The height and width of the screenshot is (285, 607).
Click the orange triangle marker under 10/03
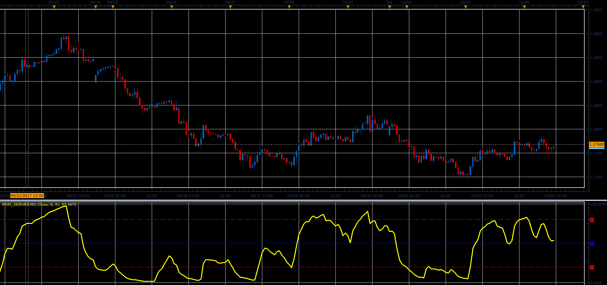coord(465,7)
